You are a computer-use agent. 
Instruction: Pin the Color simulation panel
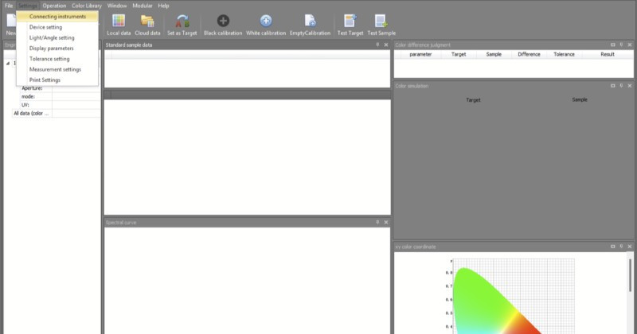coord(621,86)
